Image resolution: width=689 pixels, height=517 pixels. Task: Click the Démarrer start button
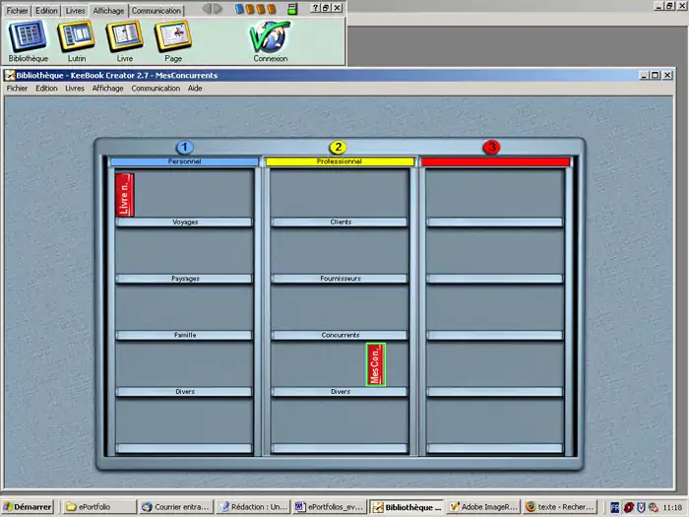click(x=29, y=507)
